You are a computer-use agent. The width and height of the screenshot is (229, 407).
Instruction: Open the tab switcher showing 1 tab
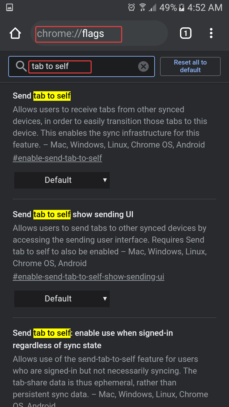[x=186, y=33]
